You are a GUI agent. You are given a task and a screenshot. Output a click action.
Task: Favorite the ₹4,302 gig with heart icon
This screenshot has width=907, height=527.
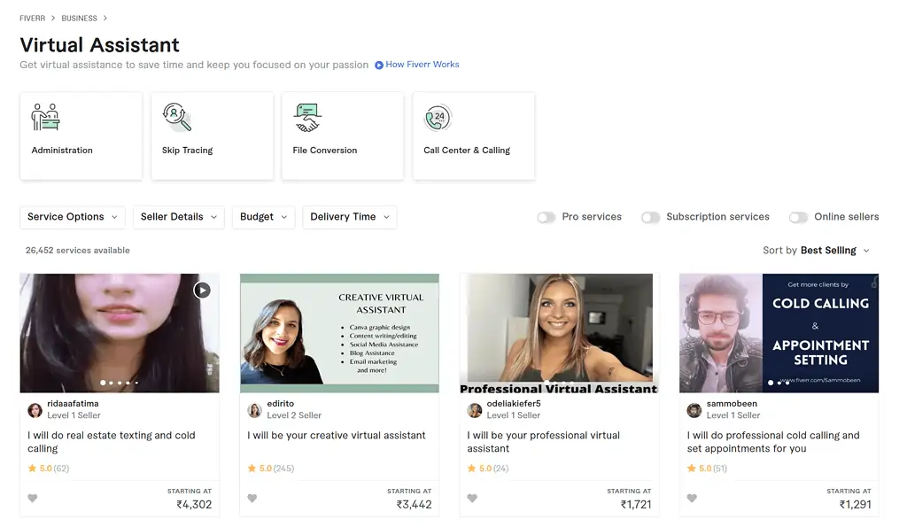point(33,499)
